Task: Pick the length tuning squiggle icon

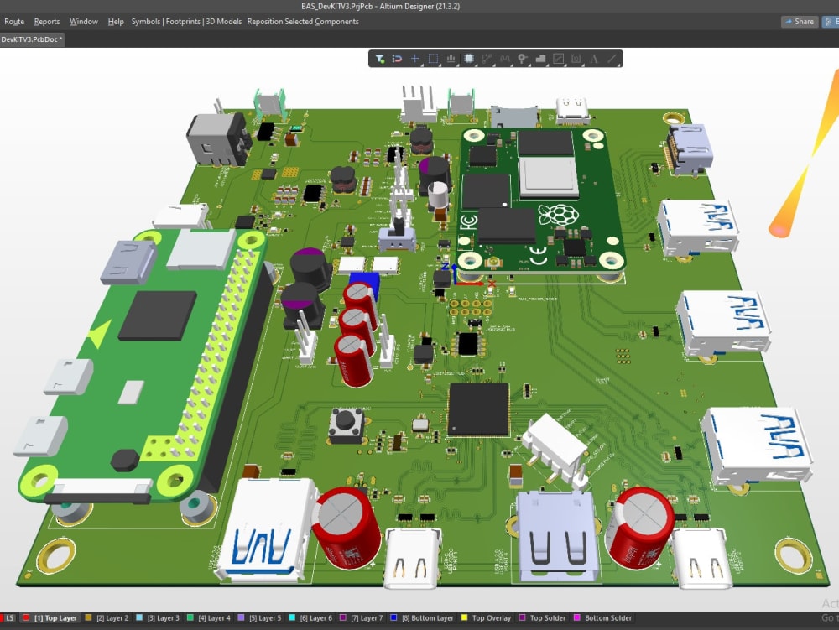Action: tap(504, 59)
